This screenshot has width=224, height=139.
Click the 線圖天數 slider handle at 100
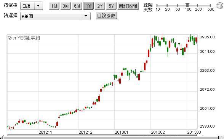(x=187, y=5)
